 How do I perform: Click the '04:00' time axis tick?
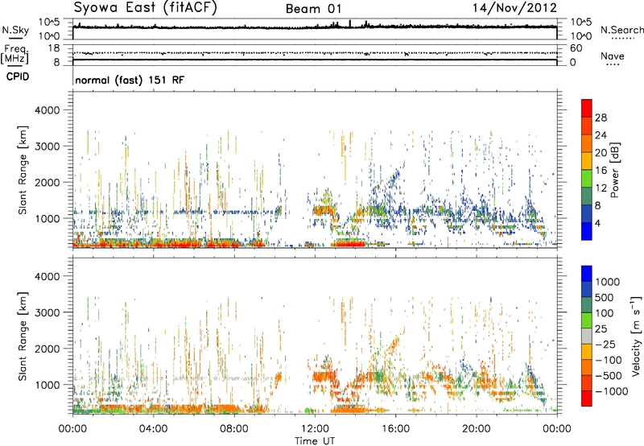tap(153, 429)
